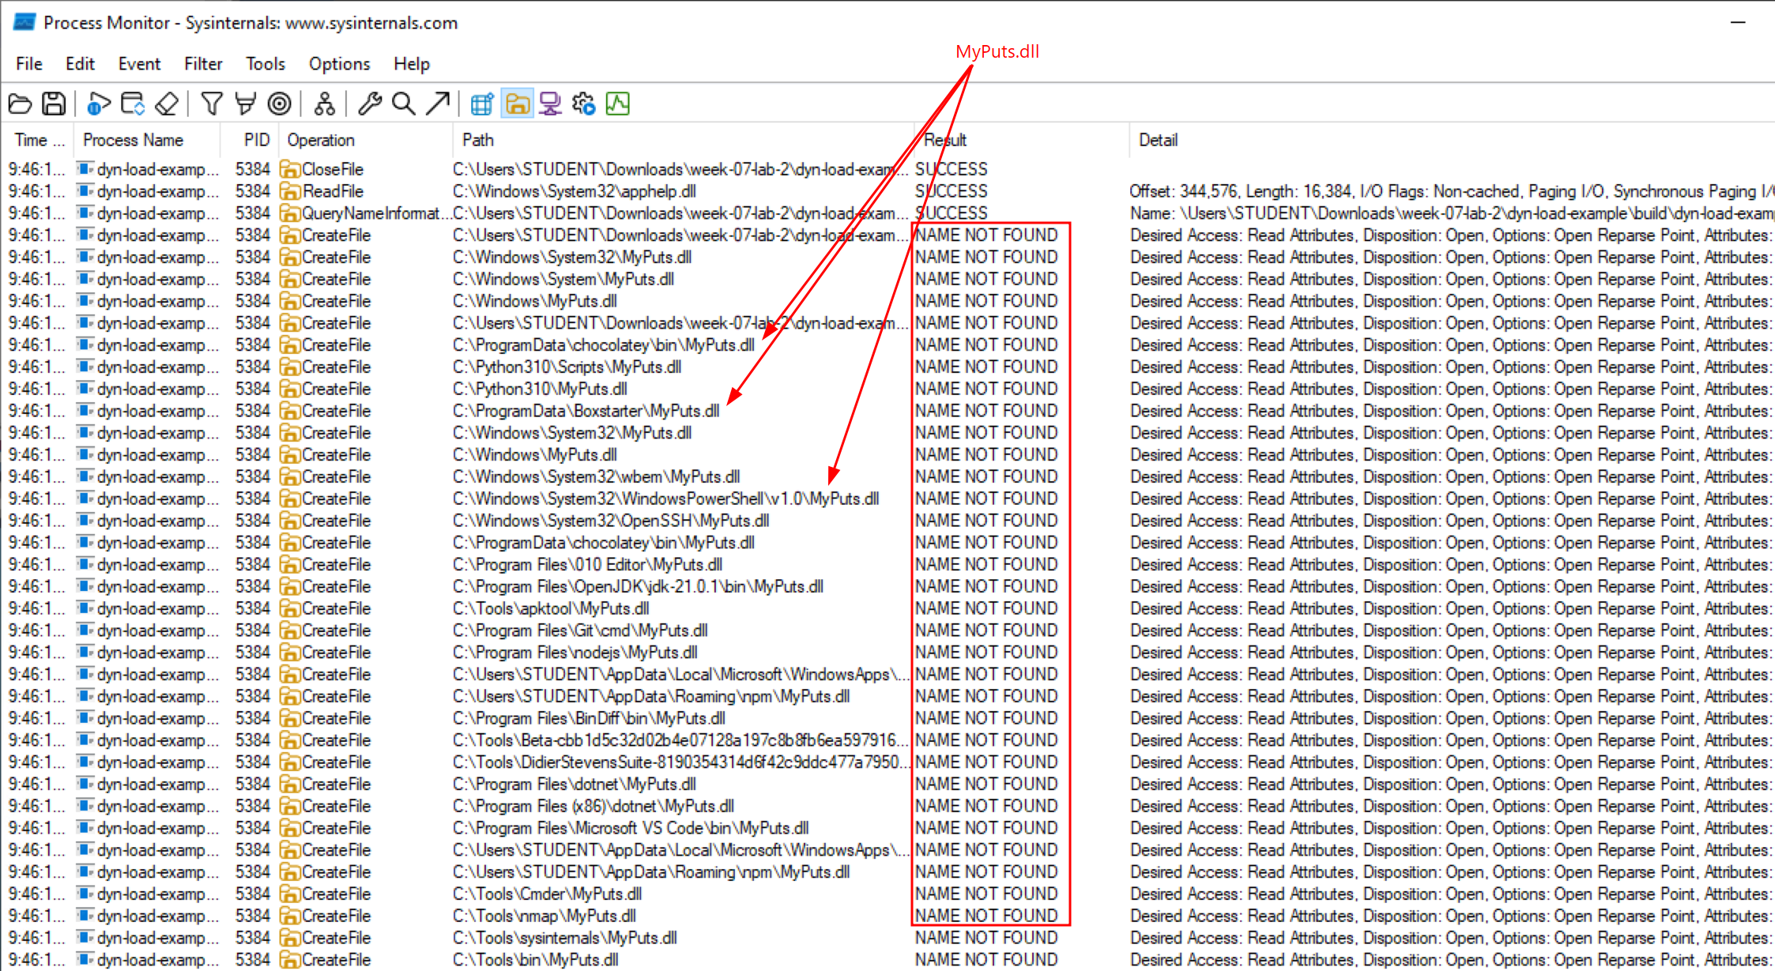Image resolution: width=1775 pixels, height=971 pixels.
Task: Toggle Show File System Activity
Action: pos(517,103)
